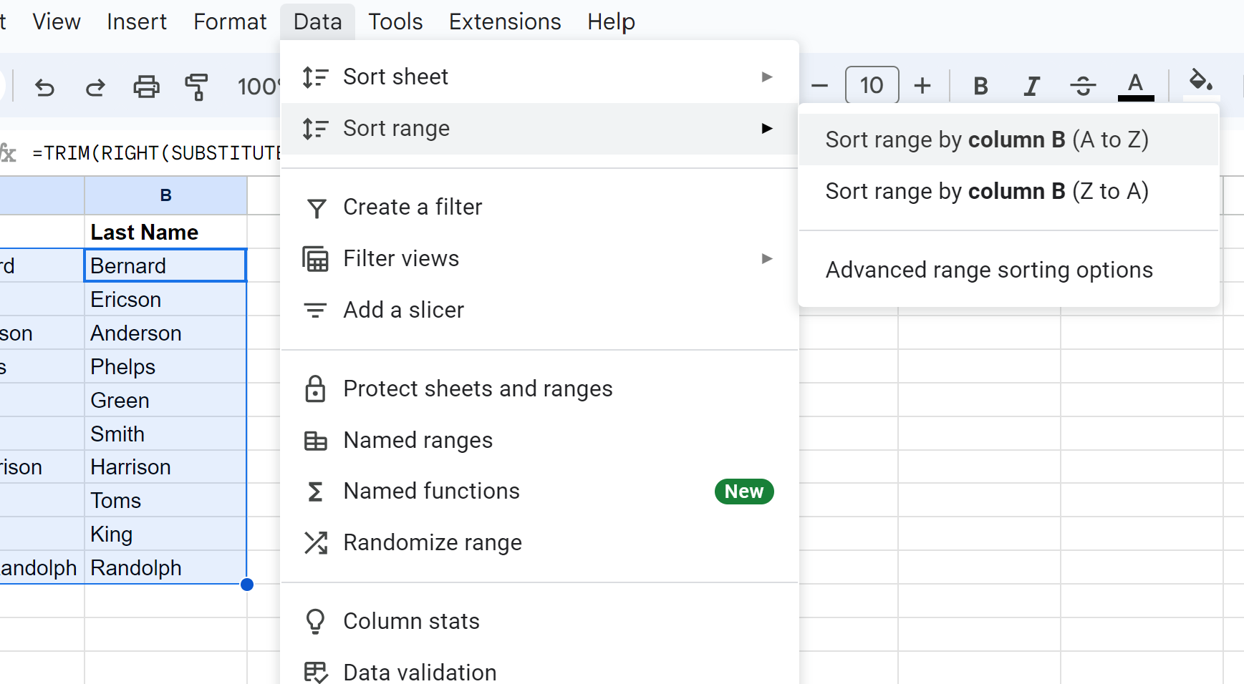The width and height of the screenshot is (1244, 684).
Task: Select Sort range by column B Z to A
Action: tap(1008, 191)
